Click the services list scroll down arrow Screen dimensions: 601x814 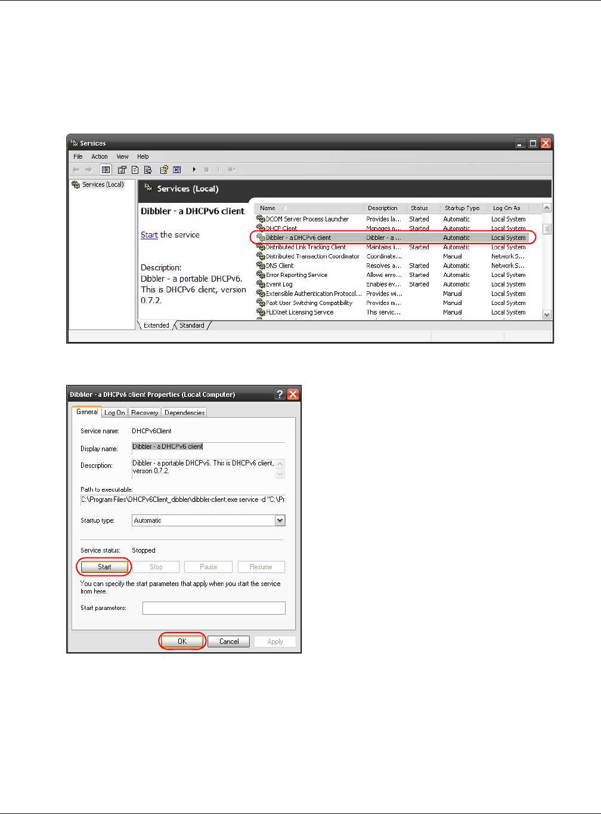pyautogui.click(x=547, y=314)
